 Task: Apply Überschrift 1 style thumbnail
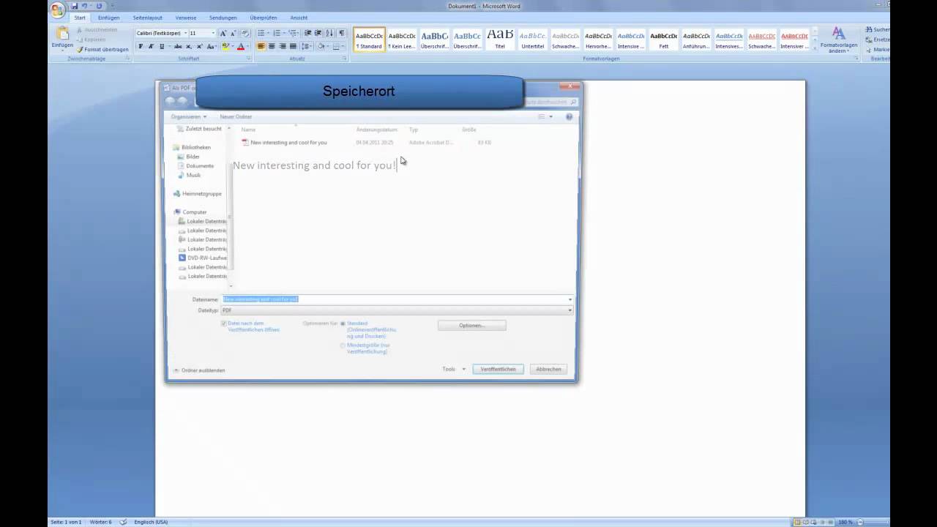click(x=434, y=40)
